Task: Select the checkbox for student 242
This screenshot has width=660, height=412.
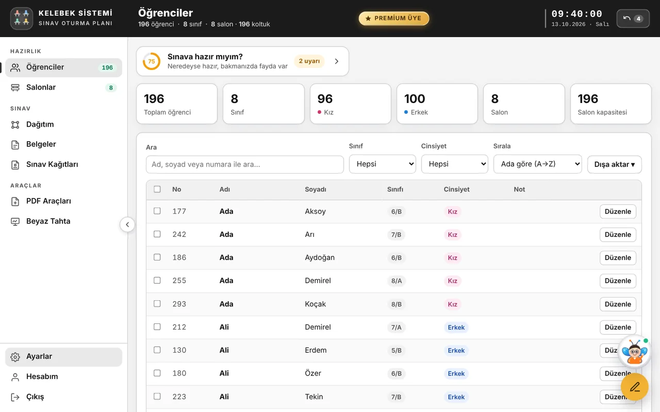Action: click(157, 234)
